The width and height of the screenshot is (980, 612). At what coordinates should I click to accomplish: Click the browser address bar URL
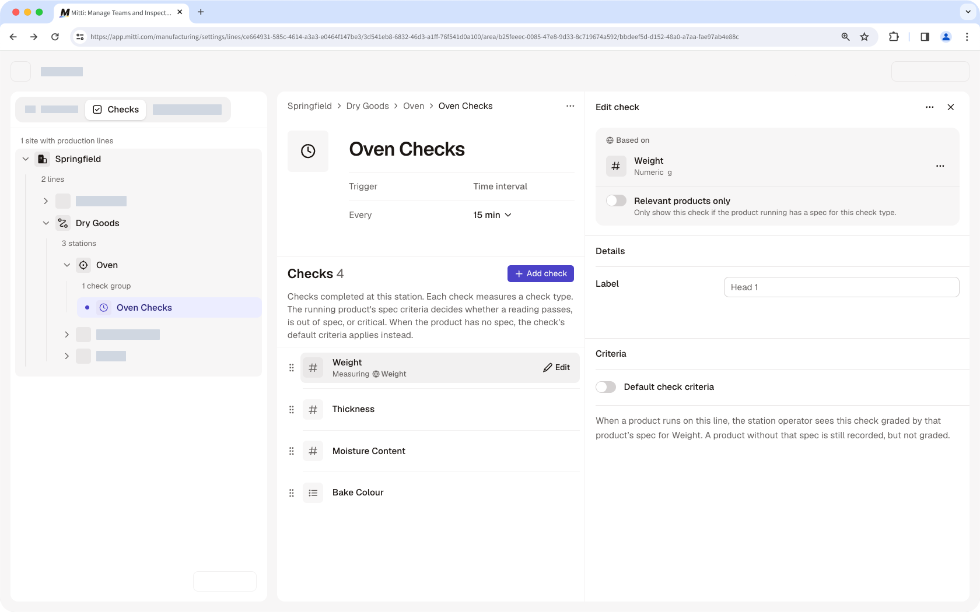(414, 37)
